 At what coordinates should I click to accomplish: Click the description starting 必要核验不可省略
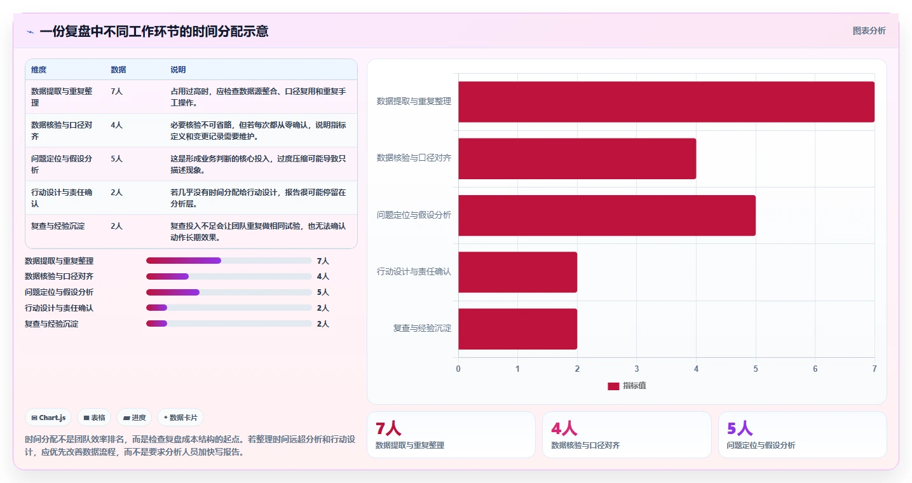point(259,130)
